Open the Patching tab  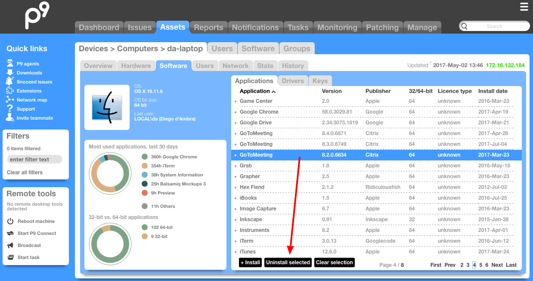382,28
